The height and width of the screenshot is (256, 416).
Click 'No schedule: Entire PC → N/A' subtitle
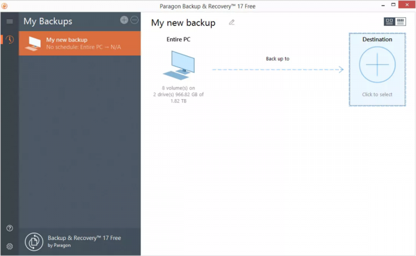(84, 47)
